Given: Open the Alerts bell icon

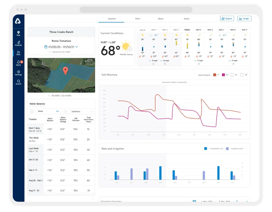Looking at the screenshot, I should click(x=18, y=62).
